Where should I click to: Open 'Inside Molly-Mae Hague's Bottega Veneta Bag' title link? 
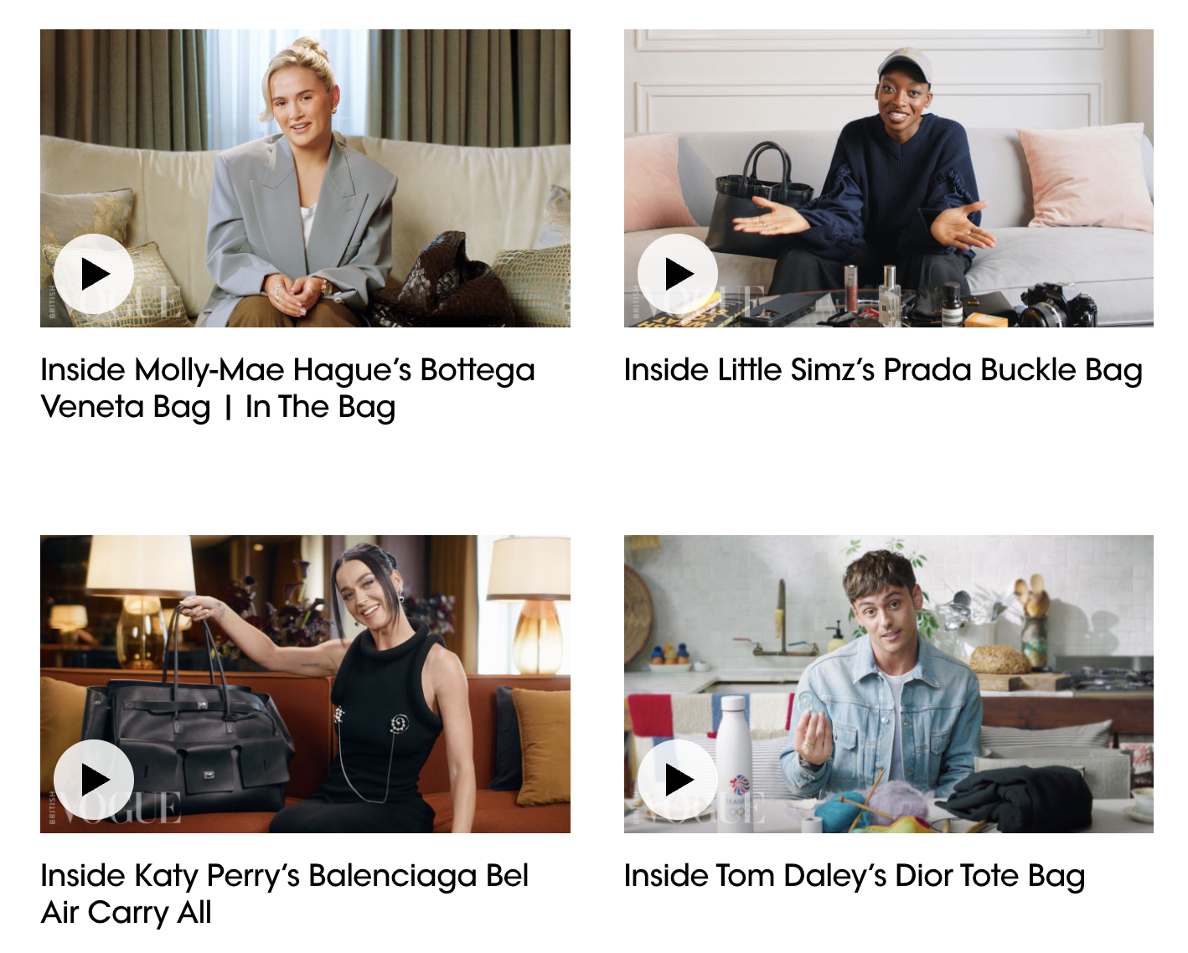point(287,389)
